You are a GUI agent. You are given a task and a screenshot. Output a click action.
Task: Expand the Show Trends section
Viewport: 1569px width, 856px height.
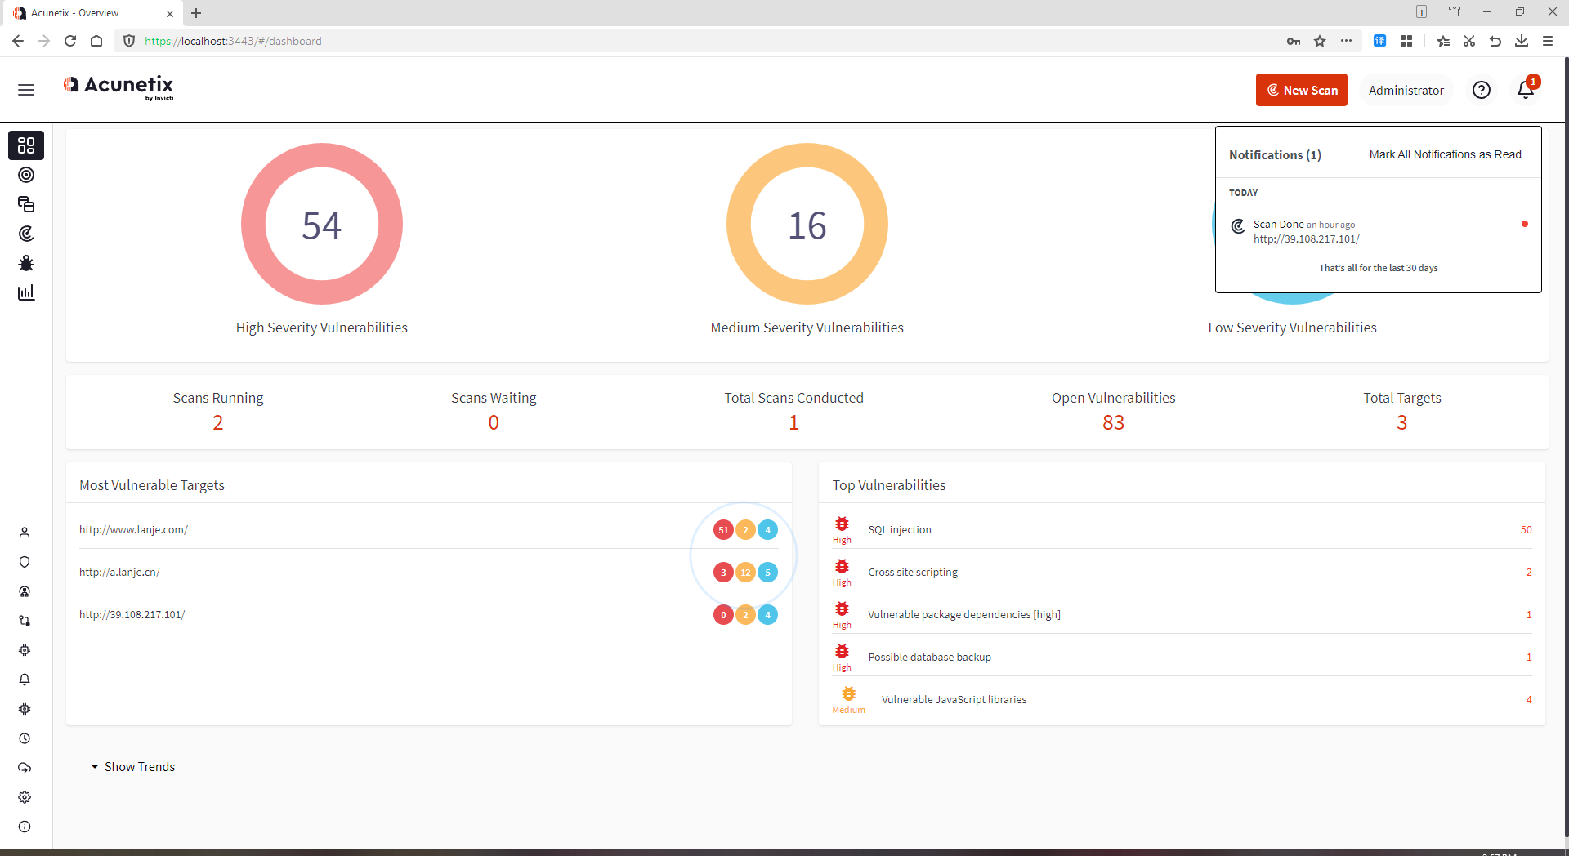pos(132,766)
